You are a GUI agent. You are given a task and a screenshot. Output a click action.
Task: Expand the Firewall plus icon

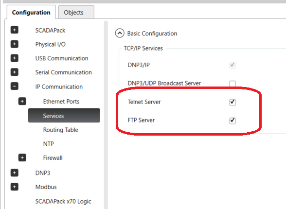coord(22,157)
